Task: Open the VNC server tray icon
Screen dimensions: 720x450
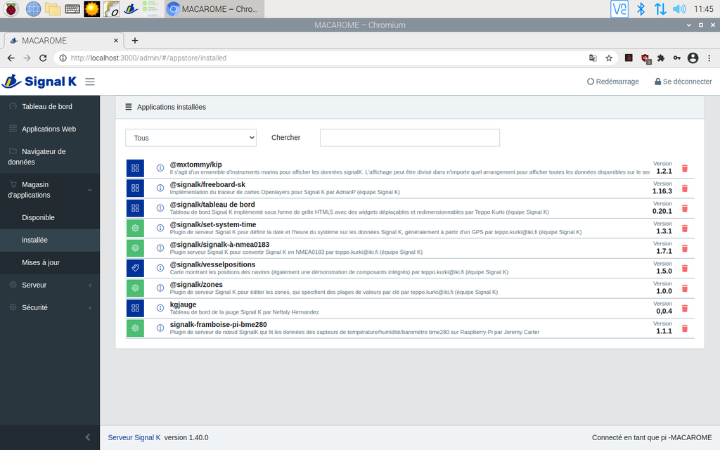Action: pos(619,8)
